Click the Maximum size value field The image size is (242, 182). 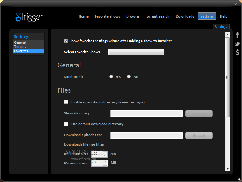tap(97, 163)
